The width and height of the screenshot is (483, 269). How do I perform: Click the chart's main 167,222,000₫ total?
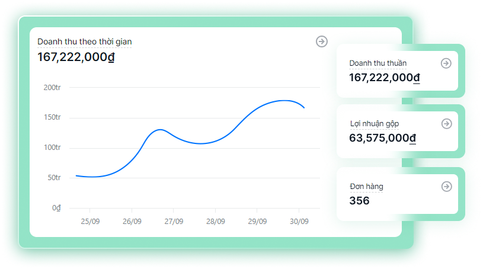(x=76, y=57)
